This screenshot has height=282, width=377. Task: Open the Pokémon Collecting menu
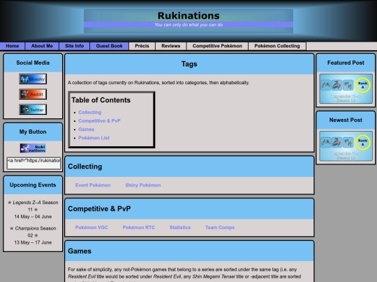[x=277, y=46]
